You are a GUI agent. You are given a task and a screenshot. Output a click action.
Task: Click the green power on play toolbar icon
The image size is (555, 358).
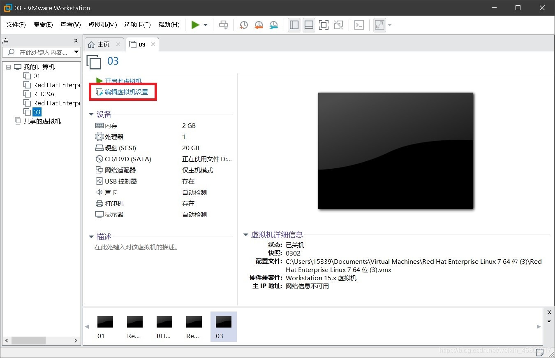pos(195,25)
